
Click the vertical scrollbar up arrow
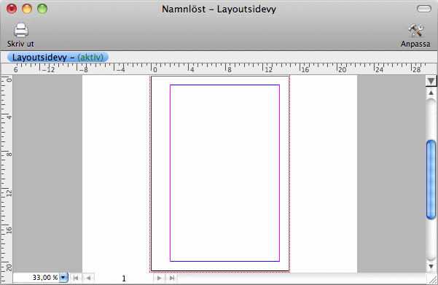pyautogui.click(x=431, y=93)
